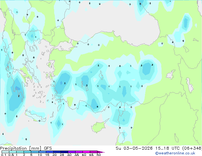Click the '0.5' legend scale label

click(x=11, y=155)
